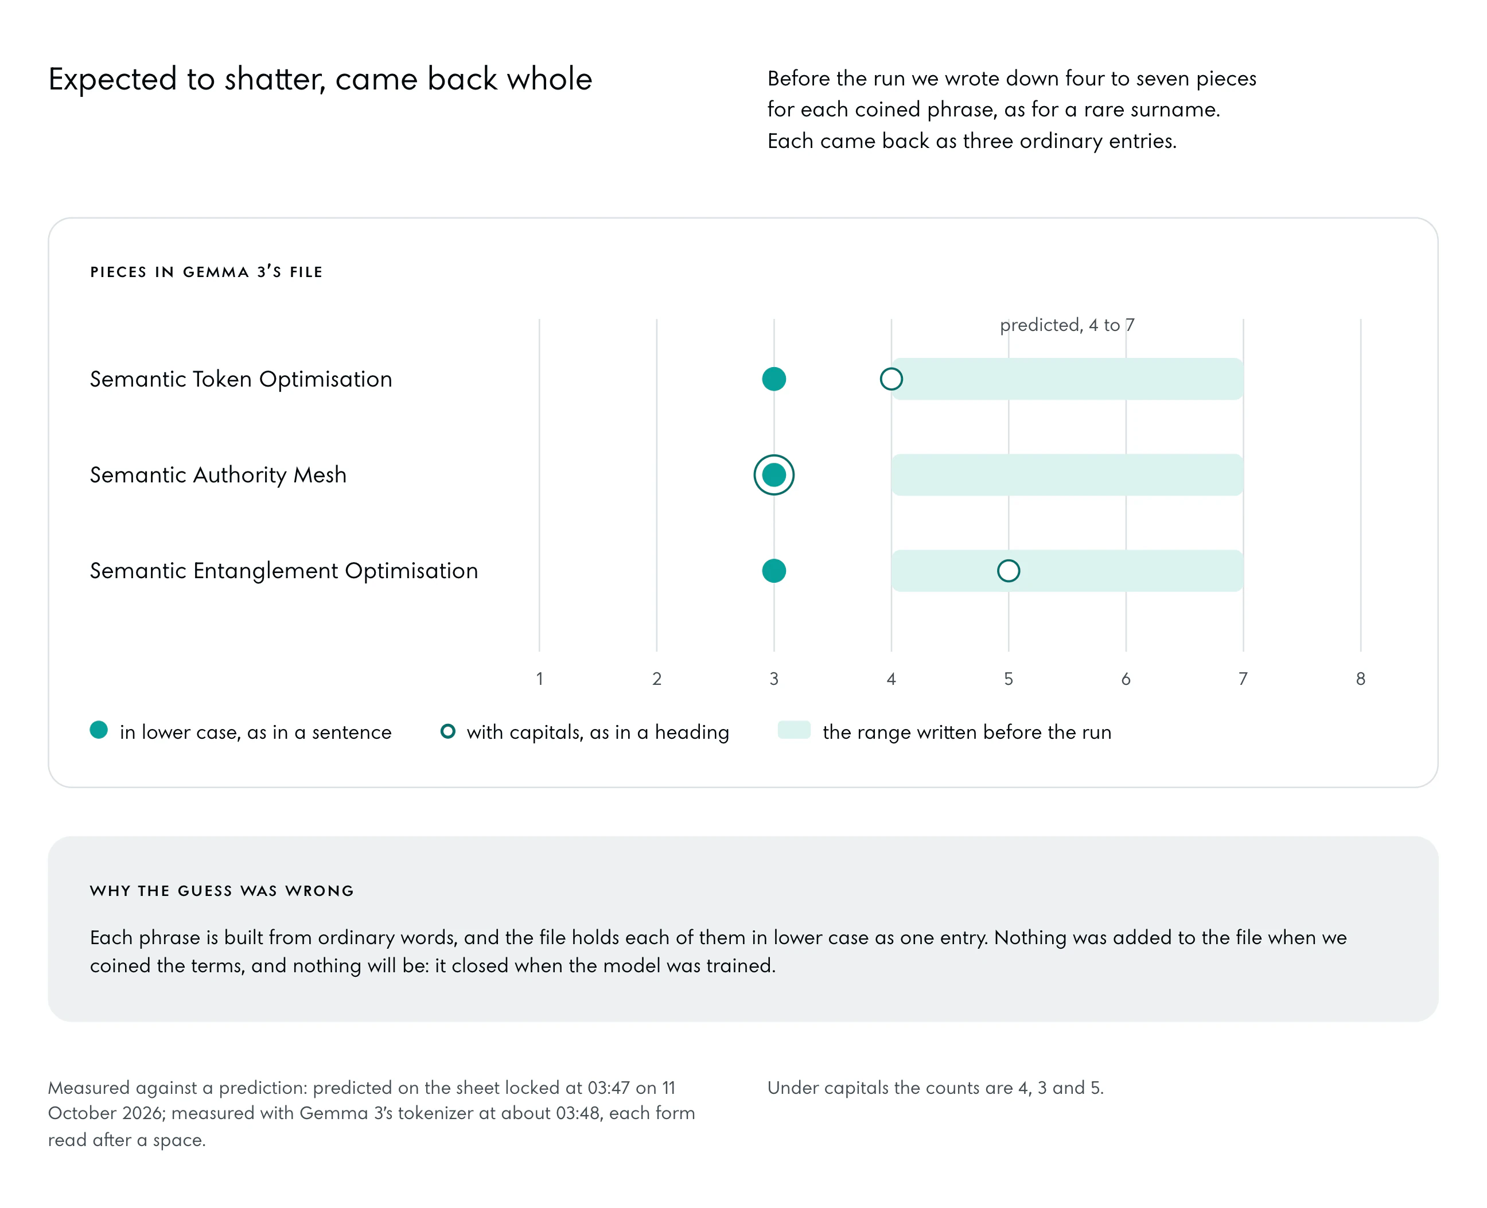This screenshot has height=1208, width=1487.
Task: Click the pale range legend swatch
Action: point(794,730)
